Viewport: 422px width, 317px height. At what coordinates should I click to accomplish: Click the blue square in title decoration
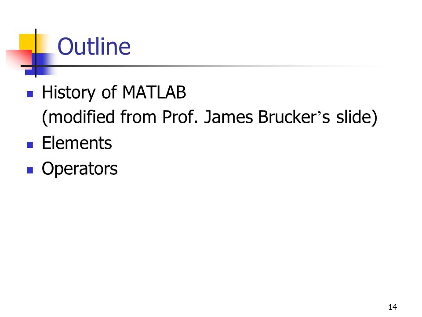pyautogui.click(x=40, y=64)
